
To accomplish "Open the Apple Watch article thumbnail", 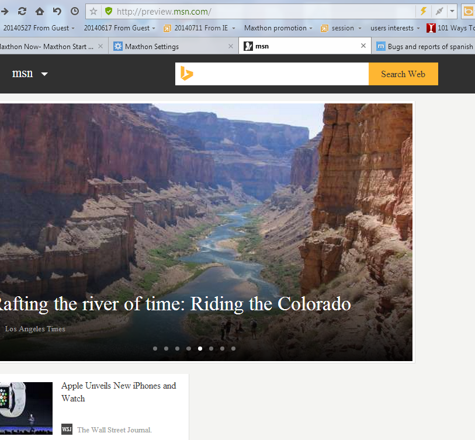I will (26, 408).
